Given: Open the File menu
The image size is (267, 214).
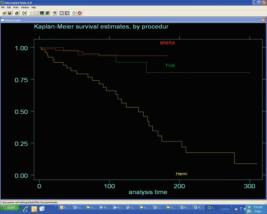Looking at the screenshot, I should [3, 7].
